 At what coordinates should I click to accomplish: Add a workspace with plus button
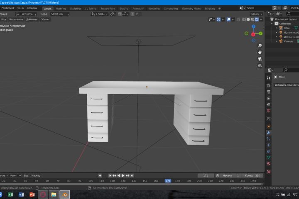[220, 9]
